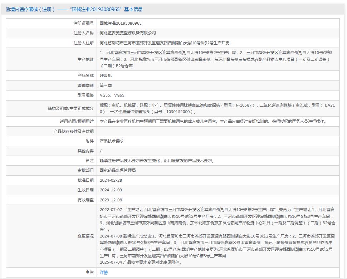Click the 附件 value 产品技术要求
The image size is (347, 279).
coord(113,141)
